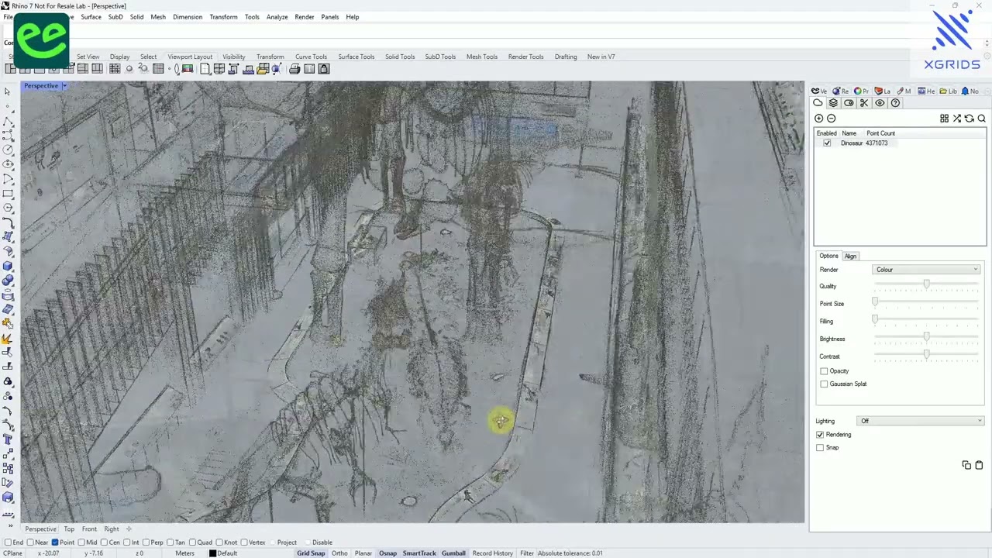
Task: Open the question mark help tab
Action: [x=895, y=103]
